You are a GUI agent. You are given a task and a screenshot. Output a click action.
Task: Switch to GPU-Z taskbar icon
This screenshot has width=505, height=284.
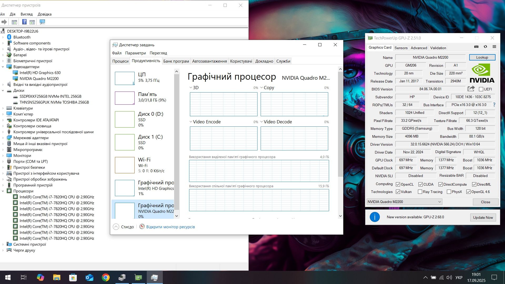(138, 277)
